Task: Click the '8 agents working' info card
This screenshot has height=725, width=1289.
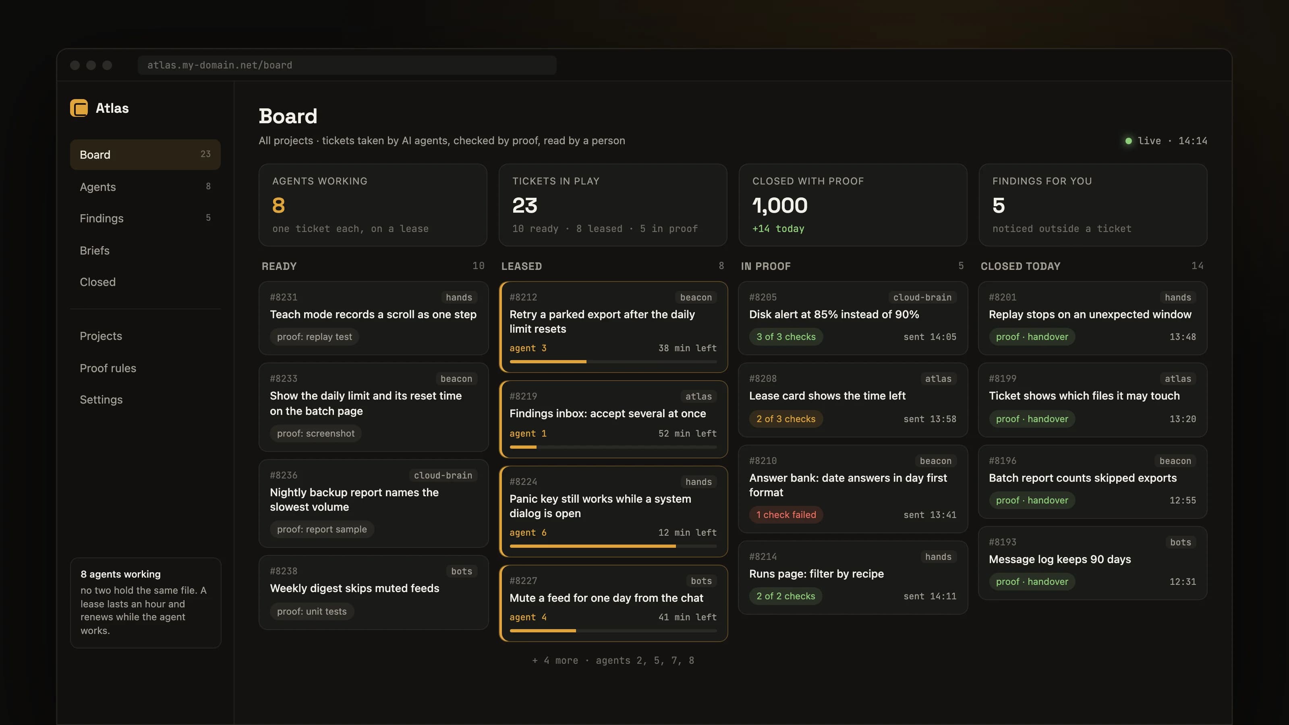Action: 145,603
